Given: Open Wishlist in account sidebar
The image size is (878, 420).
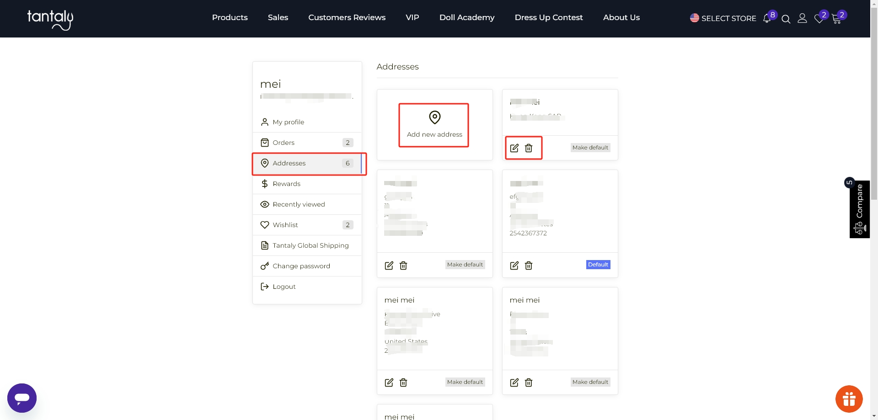Looking at the screenshot, I should 307,225.
